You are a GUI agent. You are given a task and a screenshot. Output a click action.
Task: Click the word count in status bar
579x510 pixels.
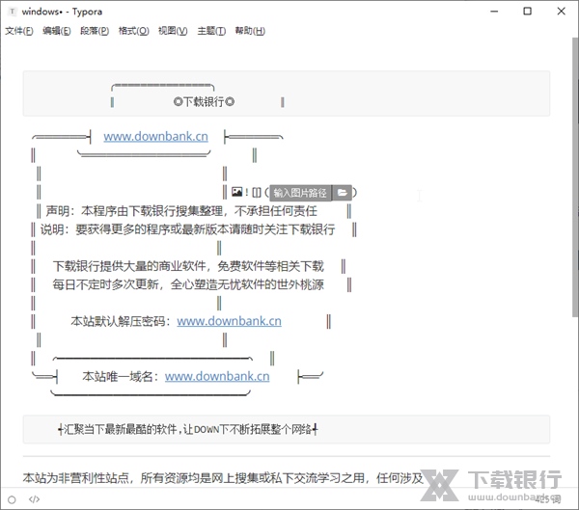pos(547,499)
